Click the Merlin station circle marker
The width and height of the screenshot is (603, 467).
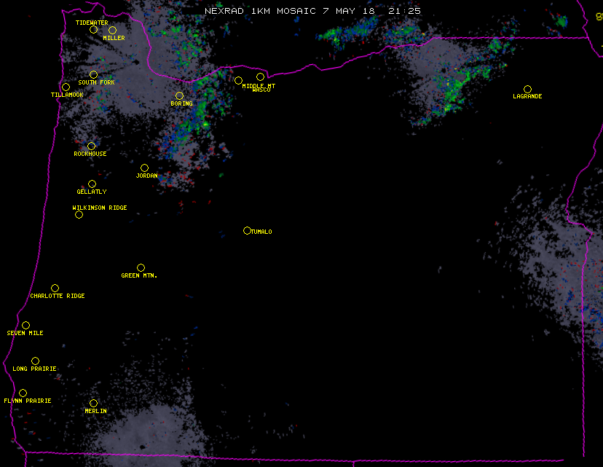93,403
